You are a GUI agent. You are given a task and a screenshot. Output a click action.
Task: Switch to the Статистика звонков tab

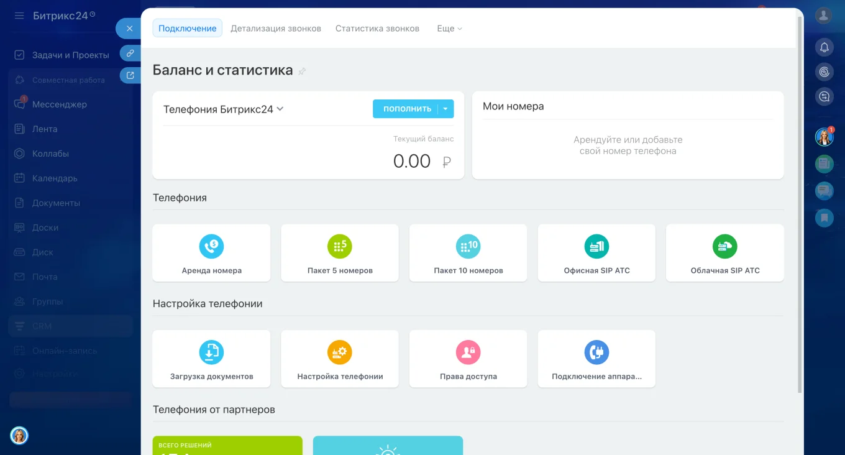[x=377, y=28]
